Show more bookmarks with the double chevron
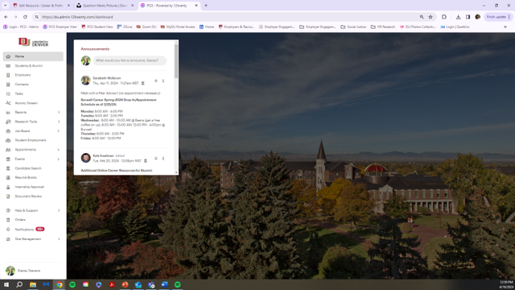 point(505,27)
